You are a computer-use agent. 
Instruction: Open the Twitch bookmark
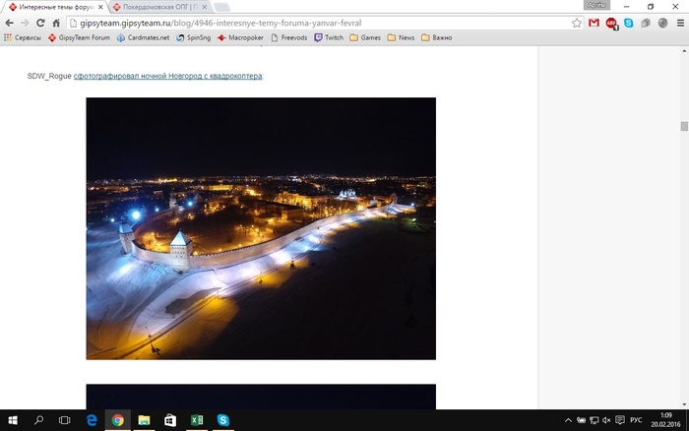(x=329, y=37)
